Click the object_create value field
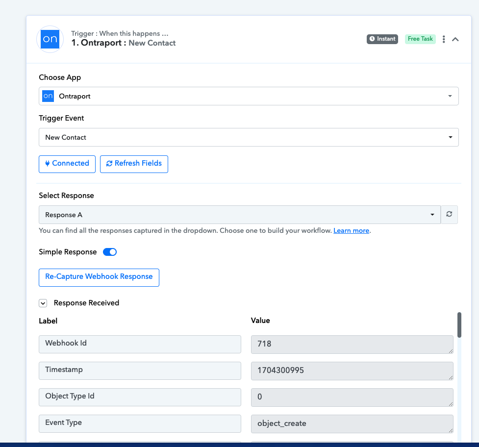The height and width of the screenshot is (447, 479). point(352,424)
